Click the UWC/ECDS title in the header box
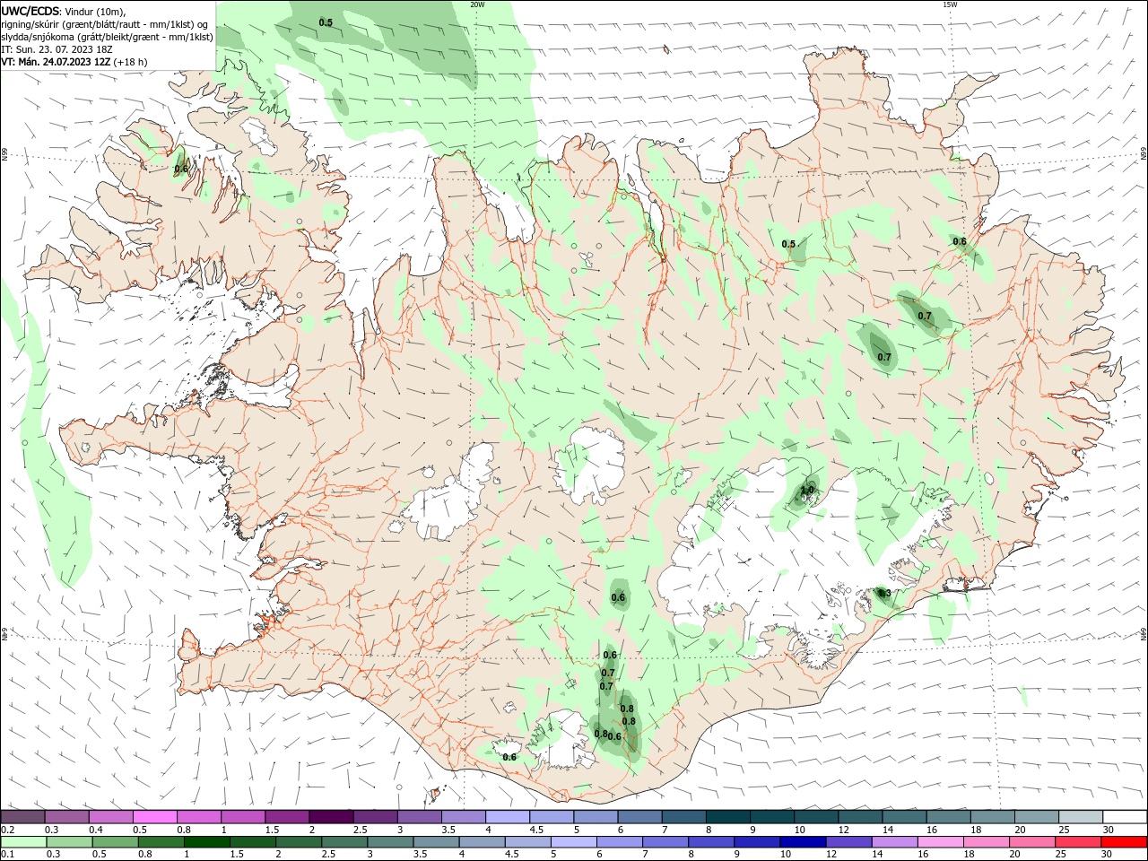This screenshot has width=1148, height=861. [x=30, y=11]
